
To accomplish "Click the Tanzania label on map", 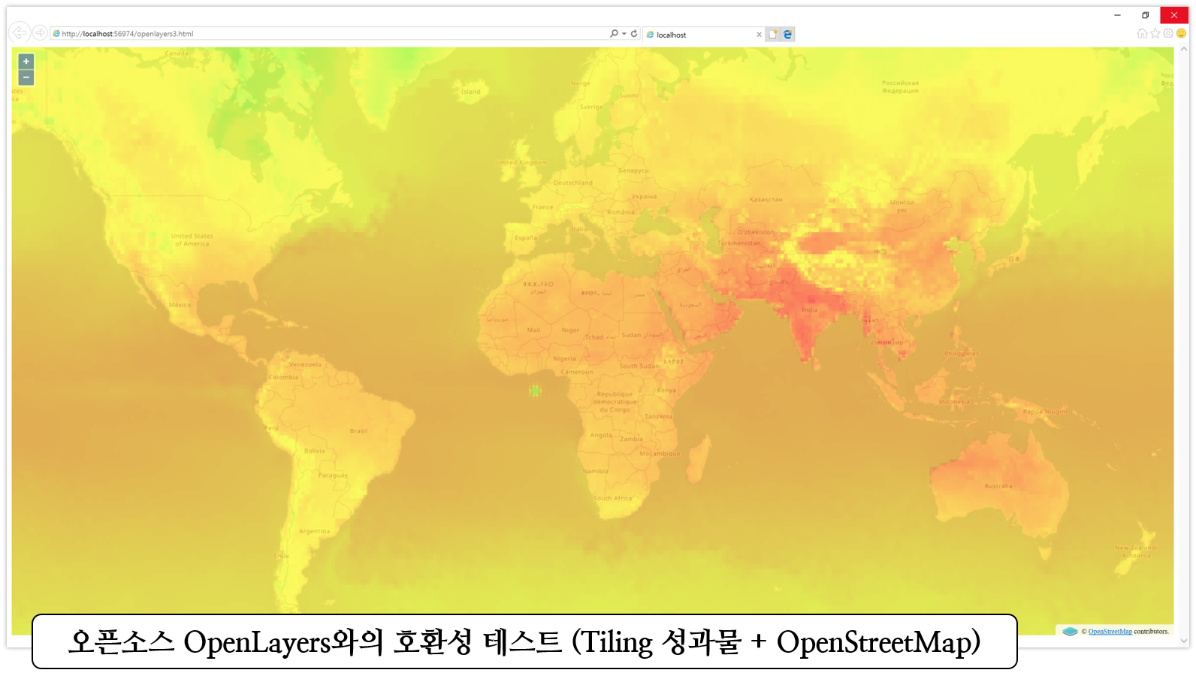I will tap(658, 416).
